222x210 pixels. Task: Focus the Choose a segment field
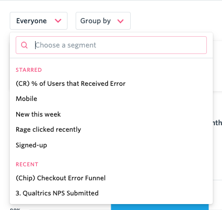click(111, 45)
